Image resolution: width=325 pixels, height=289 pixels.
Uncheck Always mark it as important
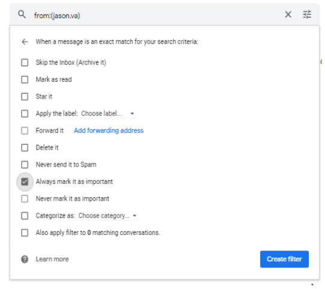coord(25,182)
